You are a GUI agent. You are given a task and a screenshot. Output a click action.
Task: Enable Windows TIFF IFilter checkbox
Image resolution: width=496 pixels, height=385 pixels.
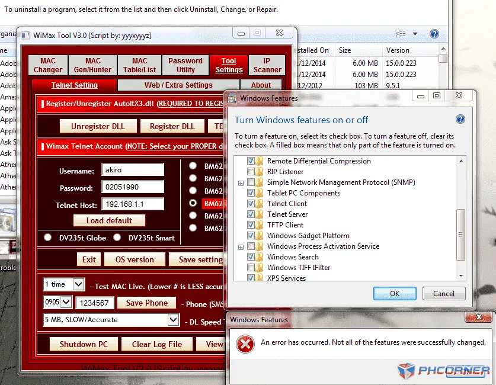coord(251,267)
